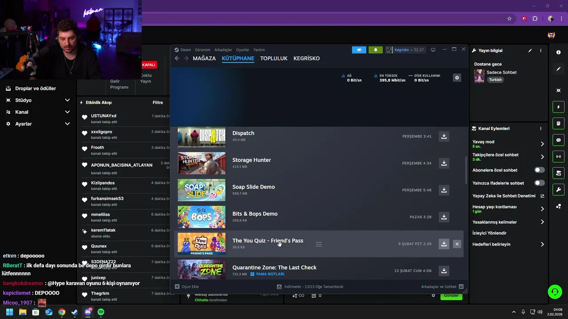This screenshot has height=319, width=568.
Task: Grab the reorder handle on The You Quiz row
Action: 319,244
